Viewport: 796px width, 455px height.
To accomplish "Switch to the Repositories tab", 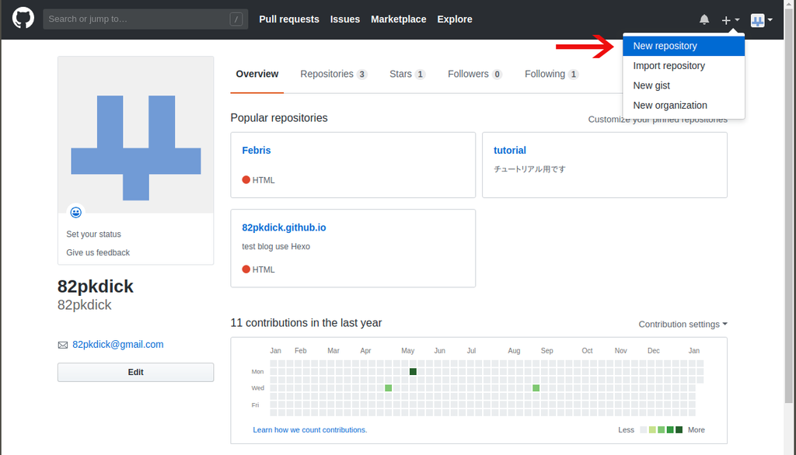I will [327, 74].
